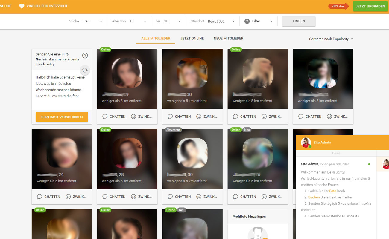Open the 28-year-old Online member's photo
This screenshot has width=389, height=239.
[127, 153]
